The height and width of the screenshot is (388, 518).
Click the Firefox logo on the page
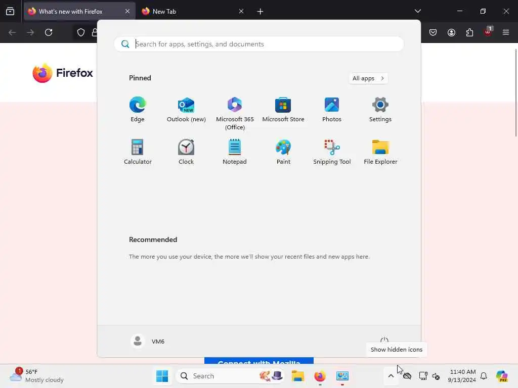pyautogui.click(x=63, y=73)
